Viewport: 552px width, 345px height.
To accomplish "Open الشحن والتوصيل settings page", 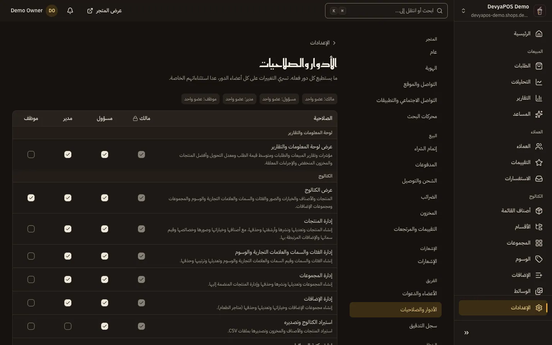I will pyautogui.click(x=396, y=181).
